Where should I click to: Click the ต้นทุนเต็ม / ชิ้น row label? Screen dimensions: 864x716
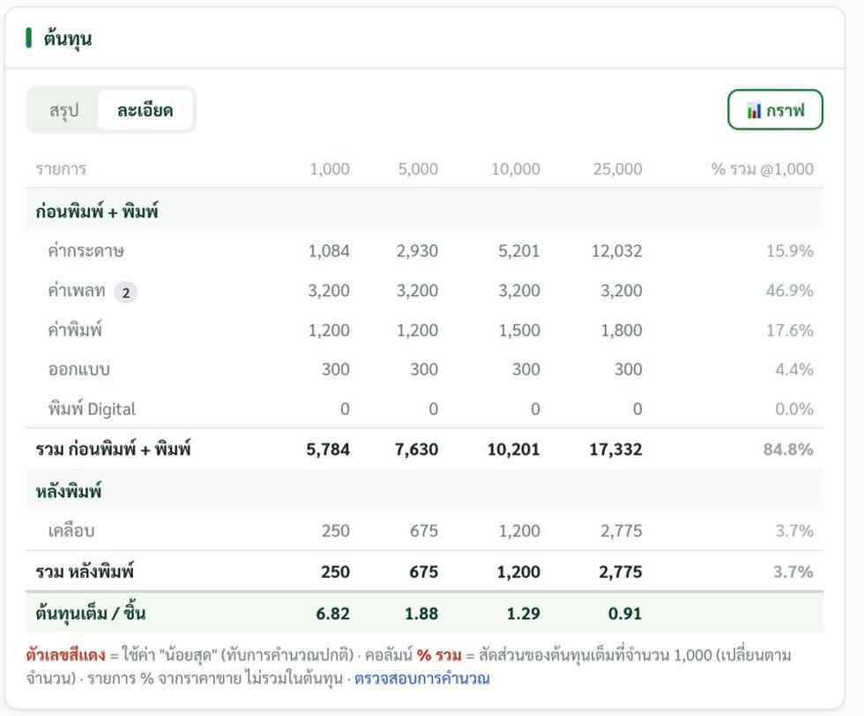(x=90, y=613)
